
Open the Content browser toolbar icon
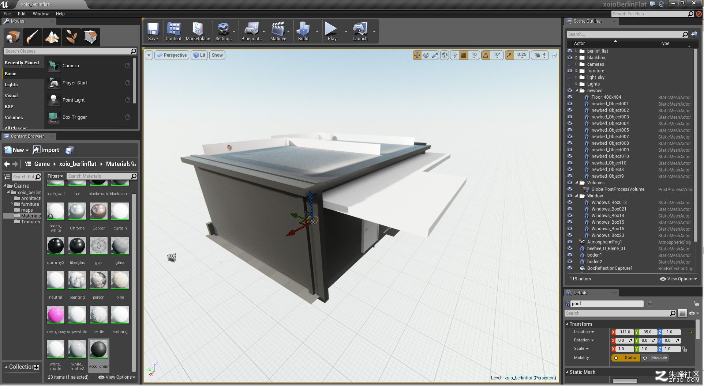click(x=173, y=32)
